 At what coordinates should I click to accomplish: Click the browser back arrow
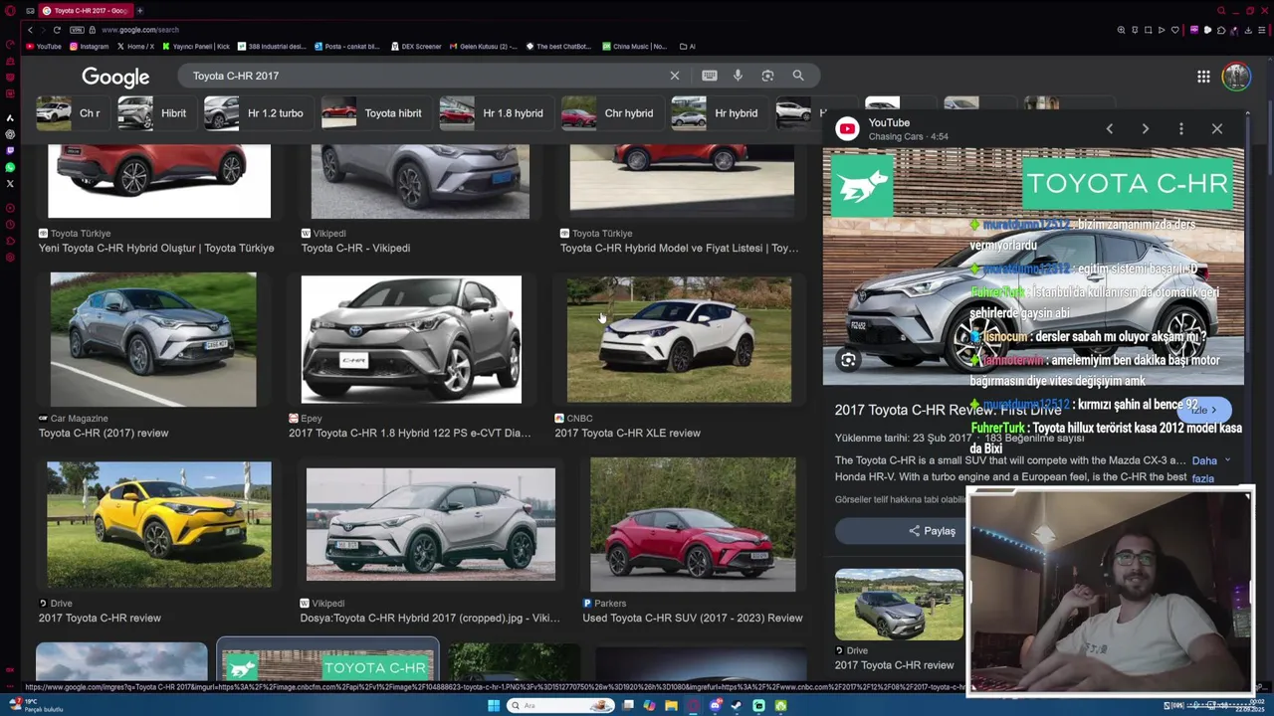[x=30, y=30]
